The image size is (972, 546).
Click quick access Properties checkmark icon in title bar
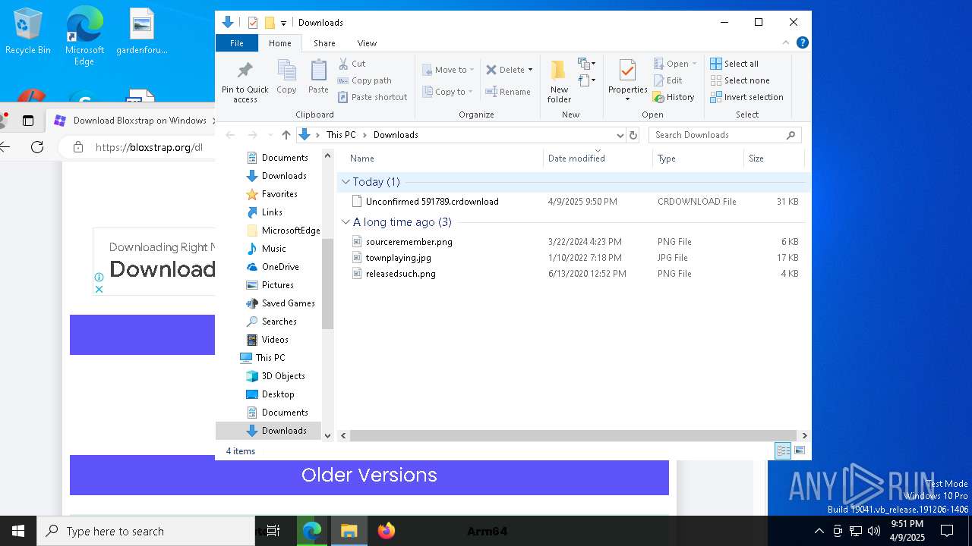[253, 23]
